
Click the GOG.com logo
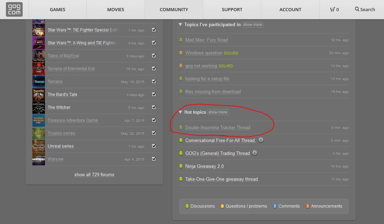(x=14, y=9)
